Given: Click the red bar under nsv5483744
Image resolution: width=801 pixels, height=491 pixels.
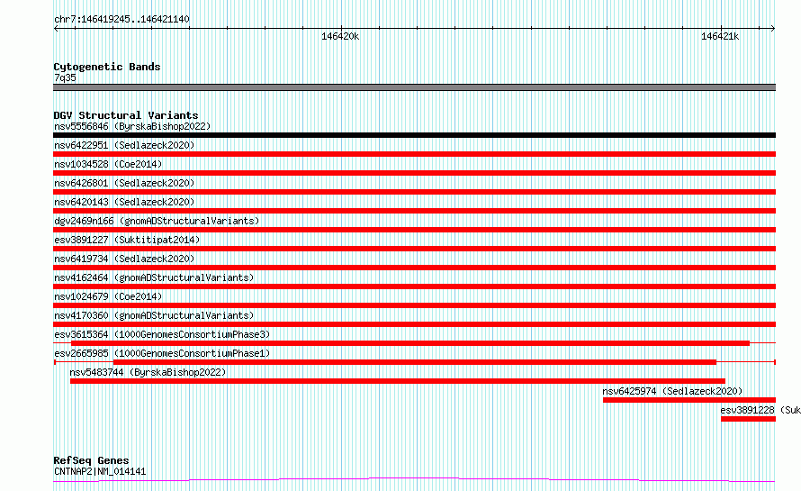Looking at the screenshot, I should (398, 381).
